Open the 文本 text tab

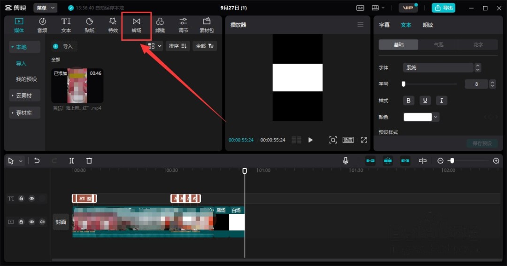[x=66, y=25]
